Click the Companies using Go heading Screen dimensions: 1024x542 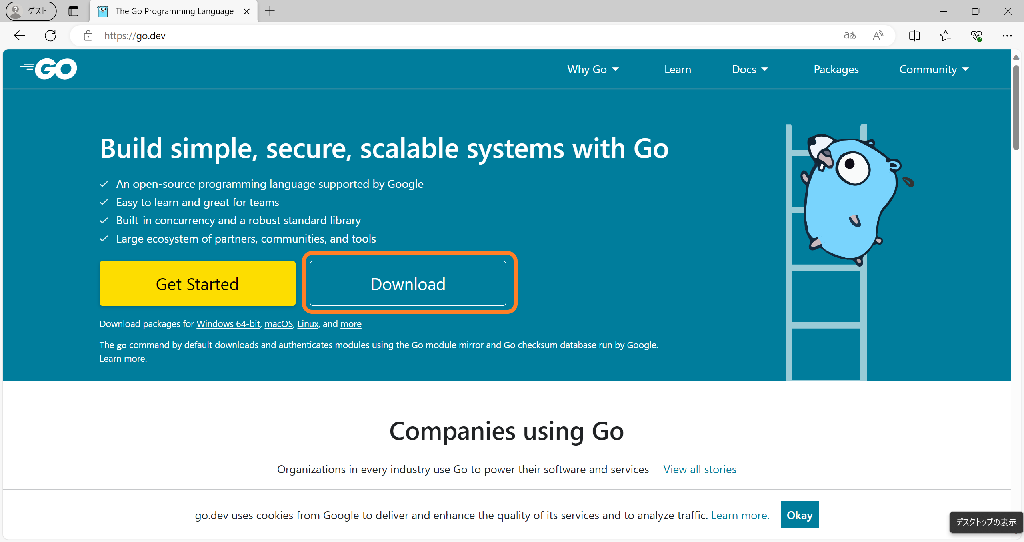pyautogui.click(x=507, y=431)
